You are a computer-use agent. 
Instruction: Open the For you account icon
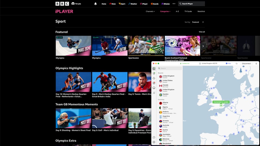click(73, 4)
